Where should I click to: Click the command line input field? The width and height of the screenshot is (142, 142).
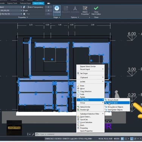pos(88,134)
